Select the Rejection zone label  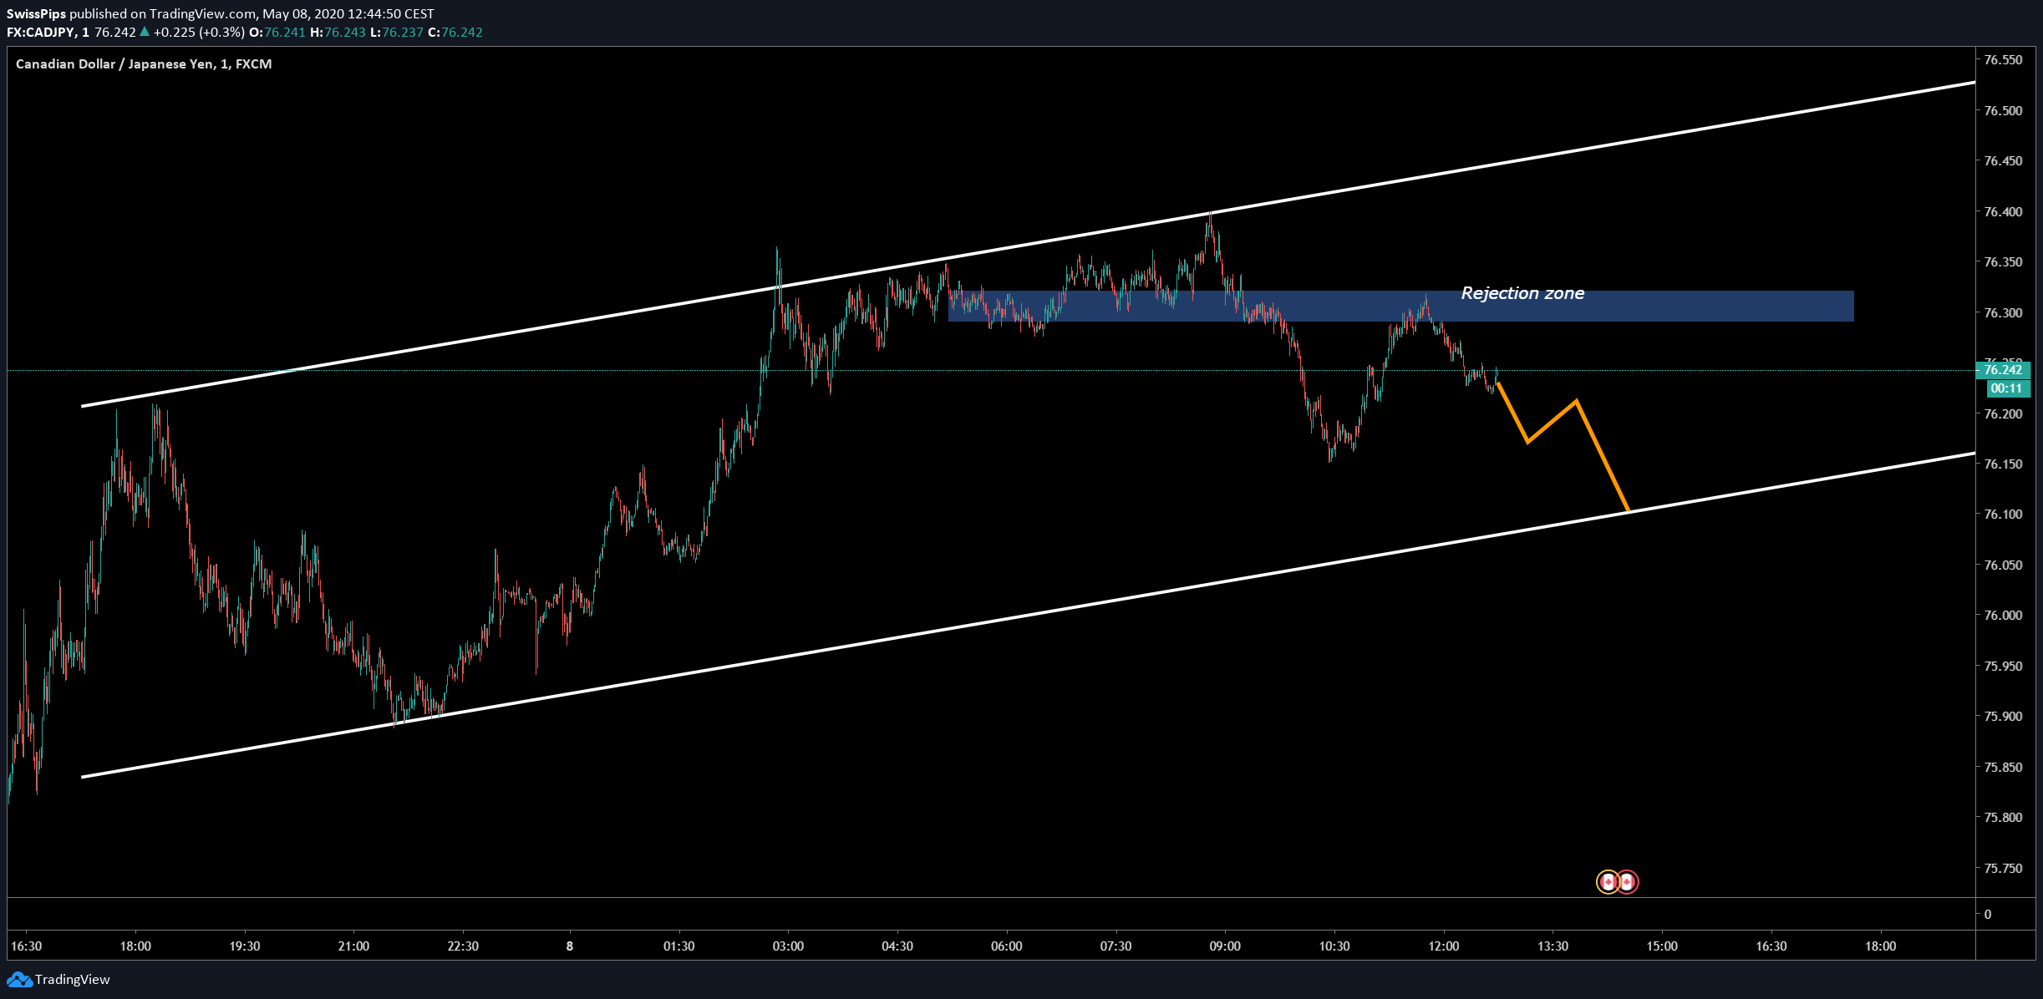coord(1522,293)
